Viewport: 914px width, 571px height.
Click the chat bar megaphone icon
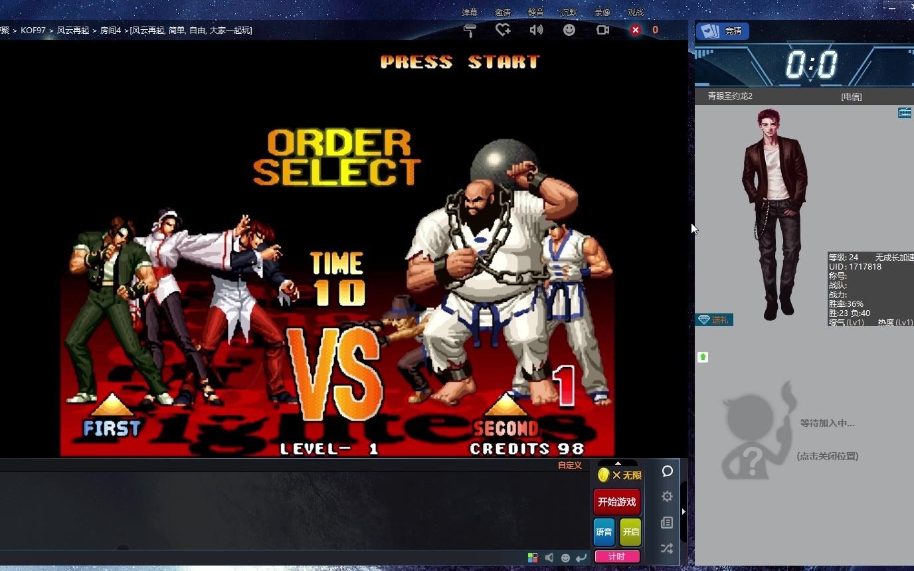click(x=549, y=558)
